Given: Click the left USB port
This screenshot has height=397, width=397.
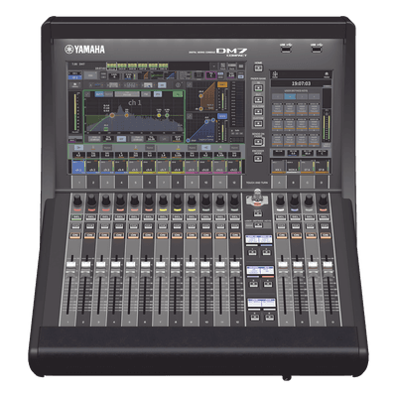Looking at the screenshot, I should 286,49.
